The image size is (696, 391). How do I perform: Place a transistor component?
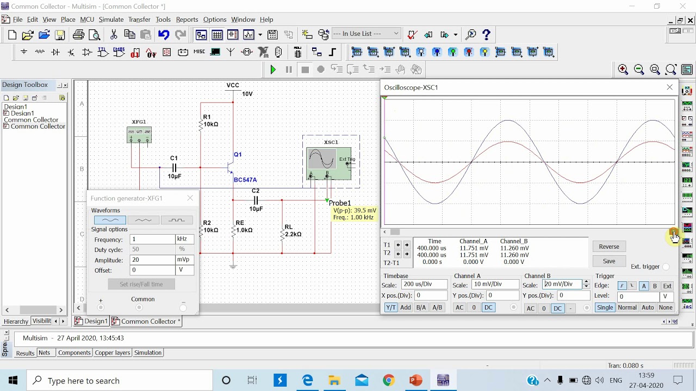coord(71,52)
